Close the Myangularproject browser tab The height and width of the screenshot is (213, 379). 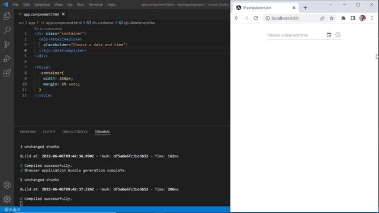(294, 8)
